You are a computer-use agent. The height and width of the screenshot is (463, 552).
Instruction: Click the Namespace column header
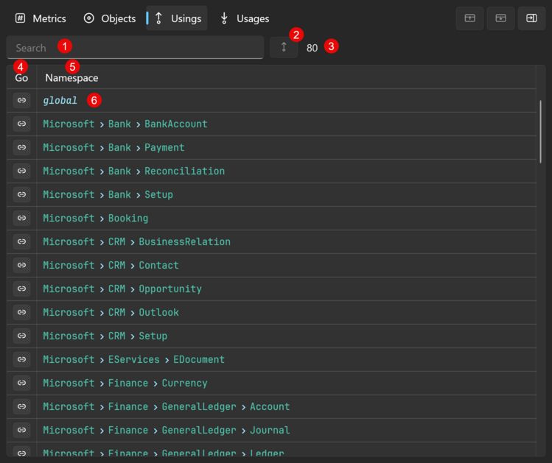(71, 78)
